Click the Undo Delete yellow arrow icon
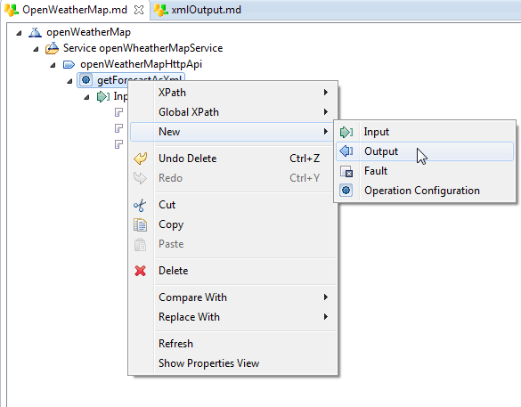Viewport: 521px width, 407px height. [x=140, y=159]
